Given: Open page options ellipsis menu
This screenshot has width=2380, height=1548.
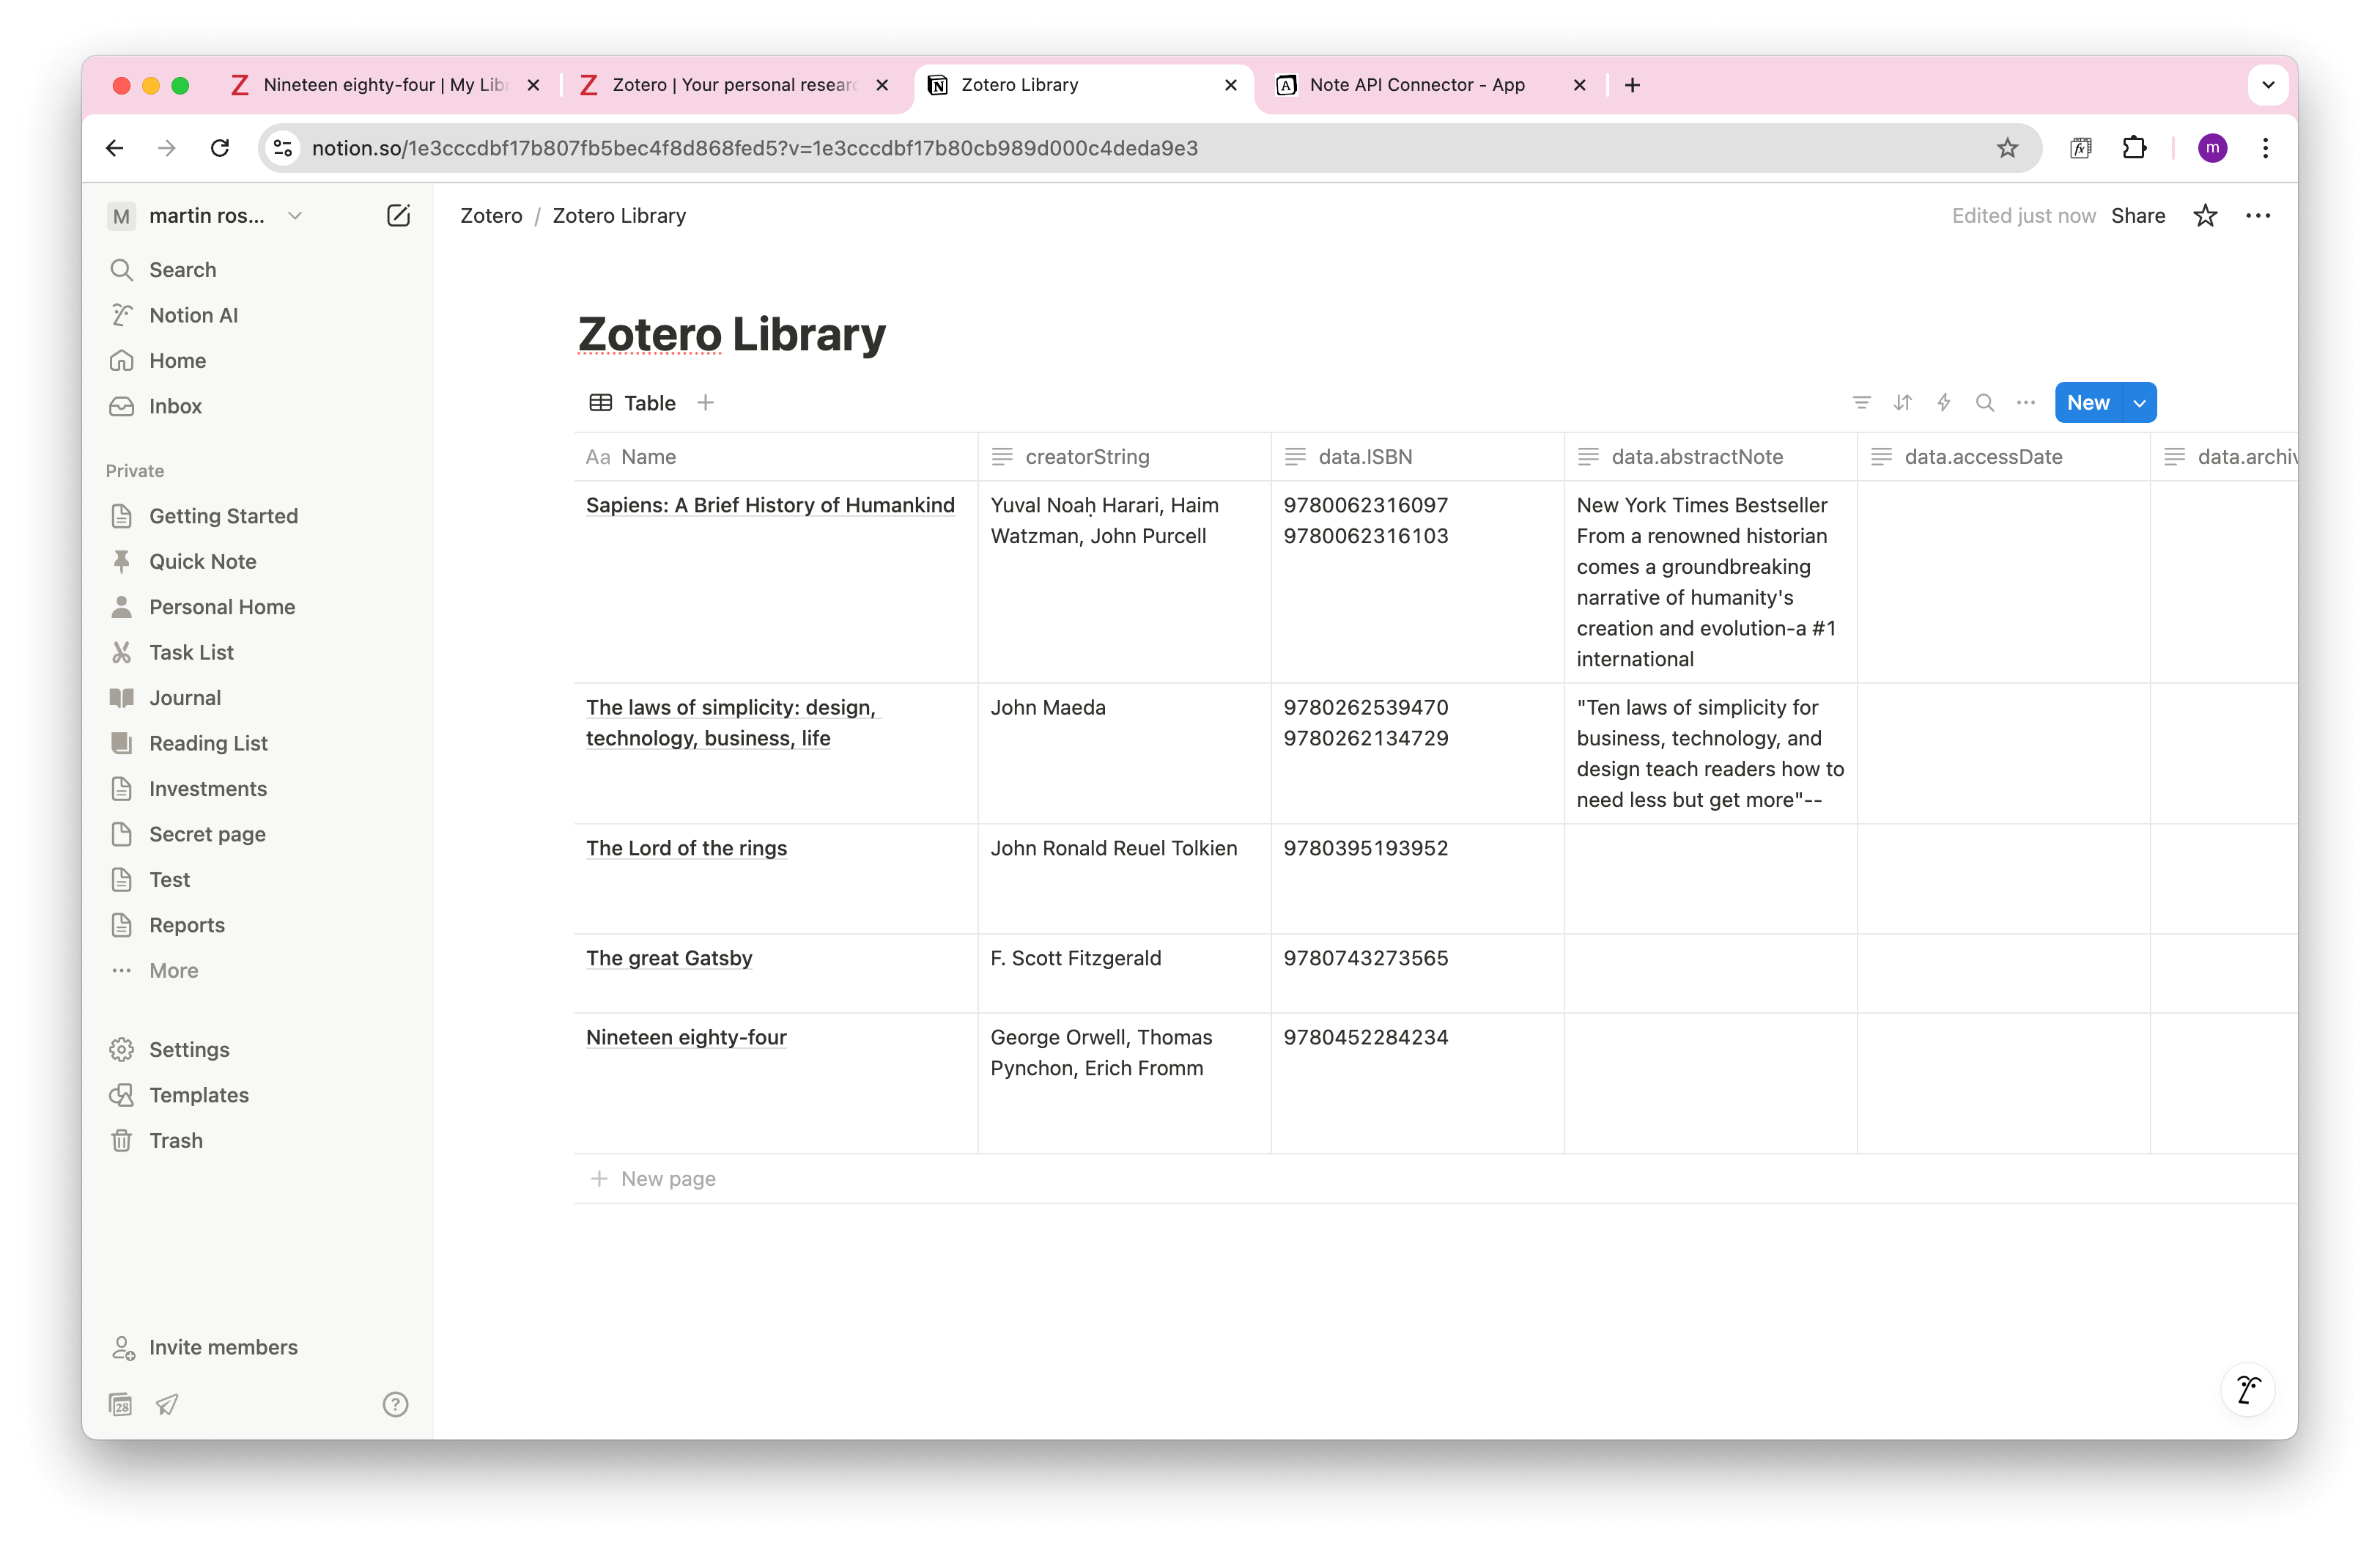Looking at the screenshot, I should coord(2258,216).
